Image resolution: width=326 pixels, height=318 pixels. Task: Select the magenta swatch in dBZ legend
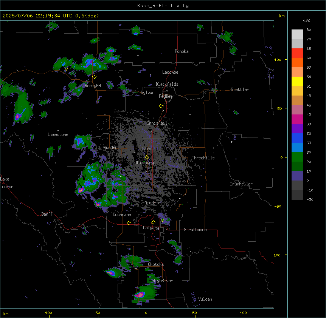[x=297, y=119]
